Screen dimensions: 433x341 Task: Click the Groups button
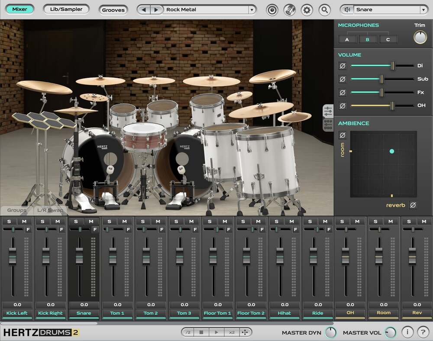16,210
